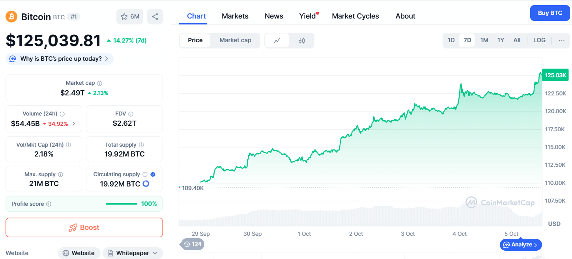Click info icon next to Market cap
Viewport: 572px width, 259px height.
(100, 83)
